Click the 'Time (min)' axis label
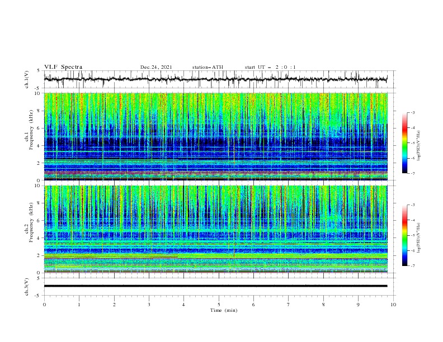The height and width of the screenshot is (342, 443). click(224, 310)
